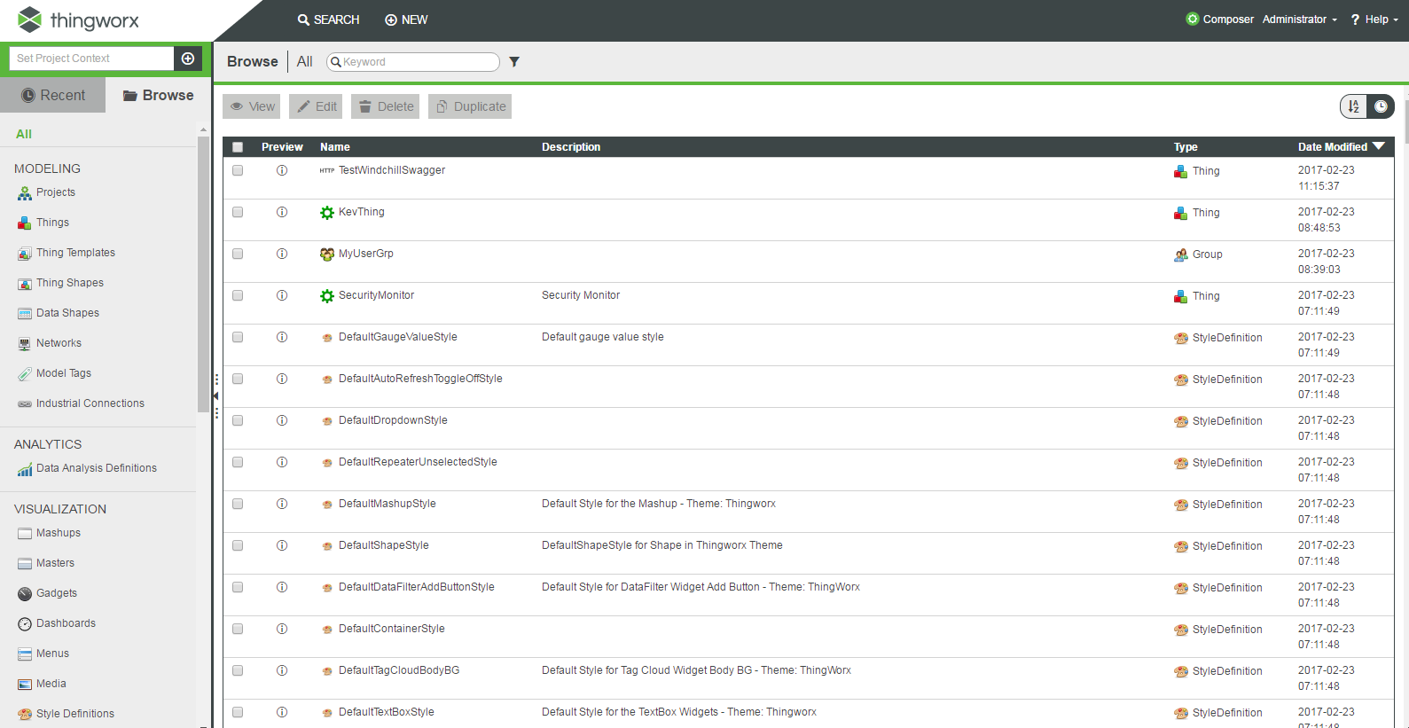1409x728 pixels.
Task: Check the MyUserGrp row checkbox
Action: point(238,254)
